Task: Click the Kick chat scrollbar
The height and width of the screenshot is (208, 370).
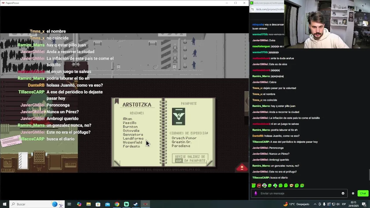Action: tap(369, 175)
